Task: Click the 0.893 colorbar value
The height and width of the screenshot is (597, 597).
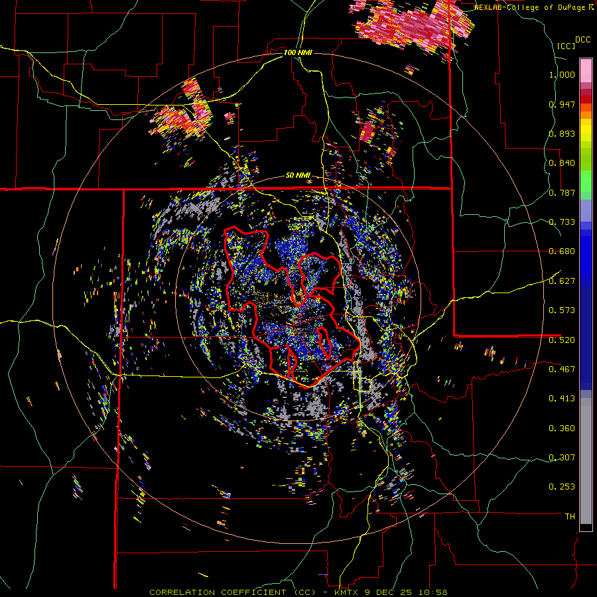Action: click(562, 133)
